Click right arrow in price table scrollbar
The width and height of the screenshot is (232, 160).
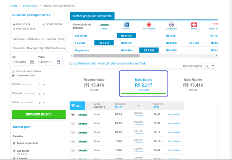pos(216,56)
